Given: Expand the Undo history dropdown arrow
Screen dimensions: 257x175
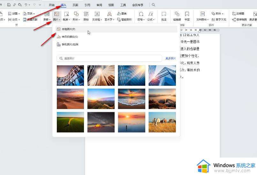Looking at the screenshot, I should point(29,5).
